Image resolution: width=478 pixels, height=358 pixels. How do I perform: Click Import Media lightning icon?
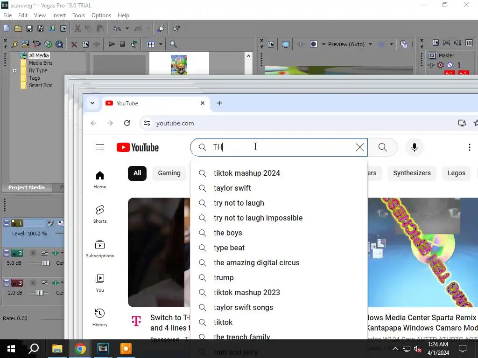[x=14, y=44]
